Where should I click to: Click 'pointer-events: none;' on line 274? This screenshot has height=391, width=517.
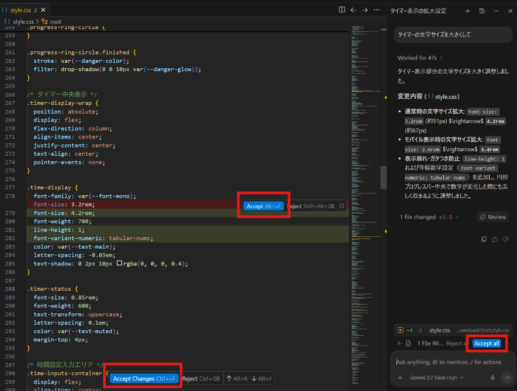pos(69,162)
